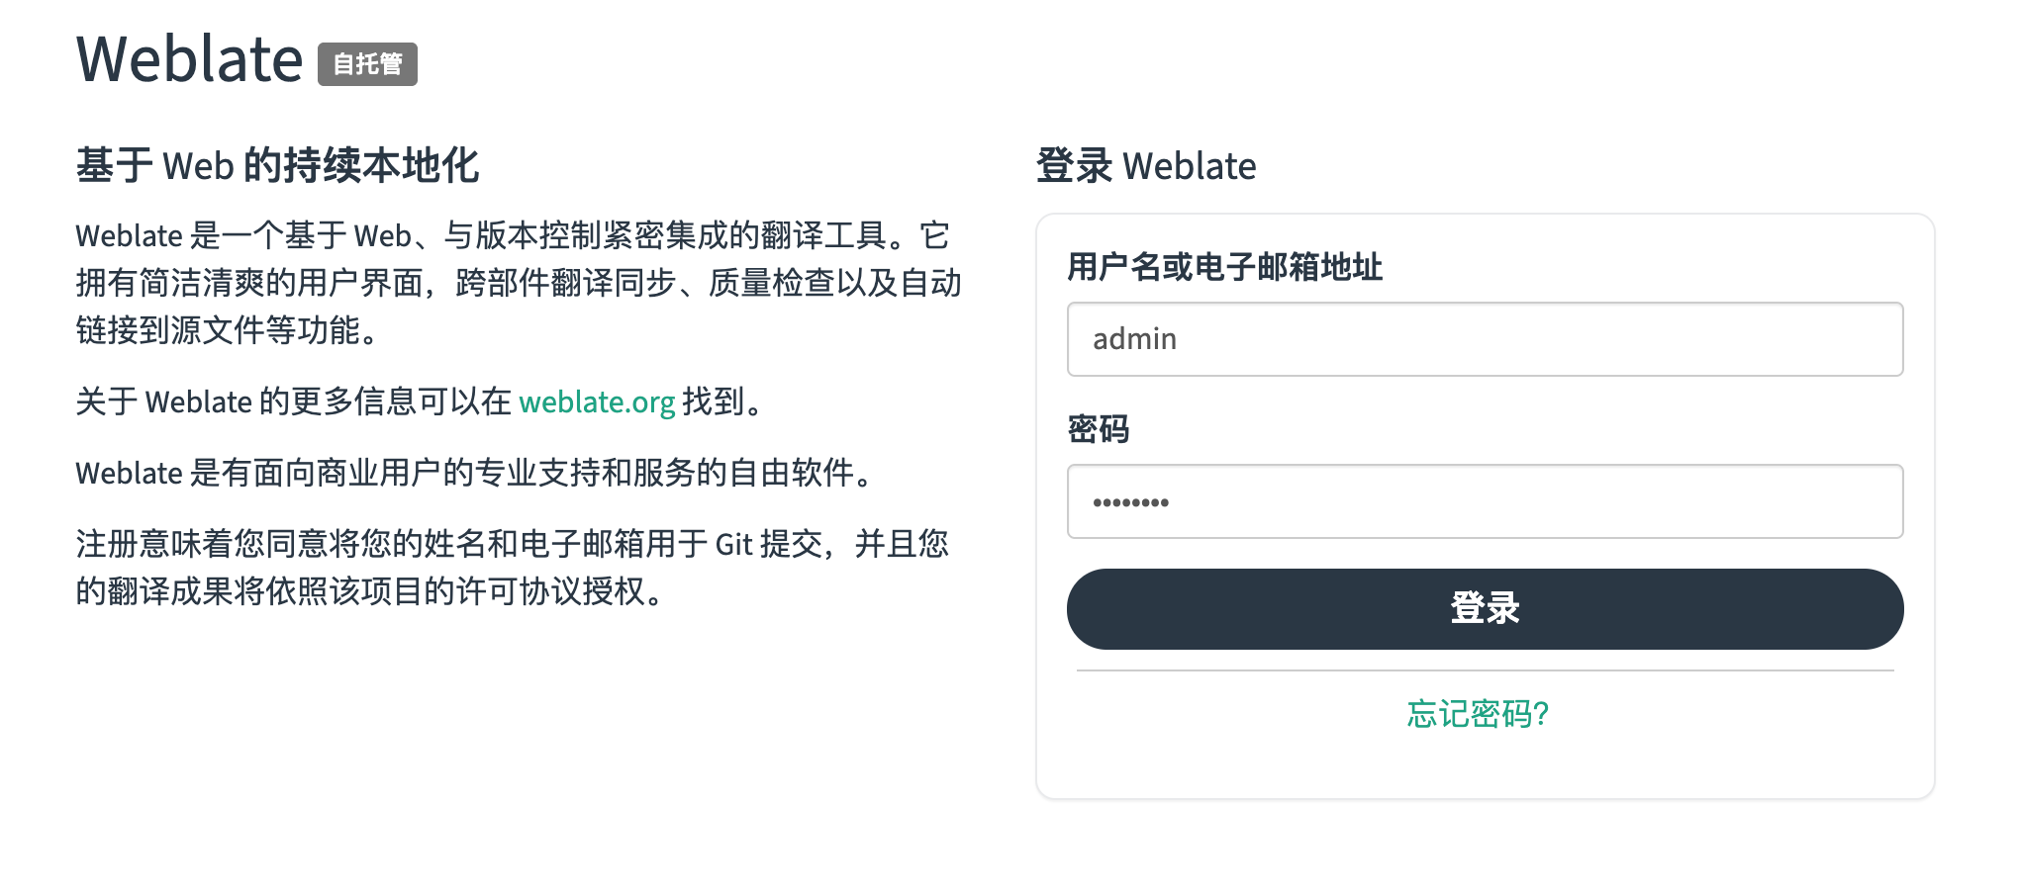Image resolution: width=2019 pixels, height=892 pixels.
Task: Click the 许可协议授权 text line
Action: pos(370,591)
